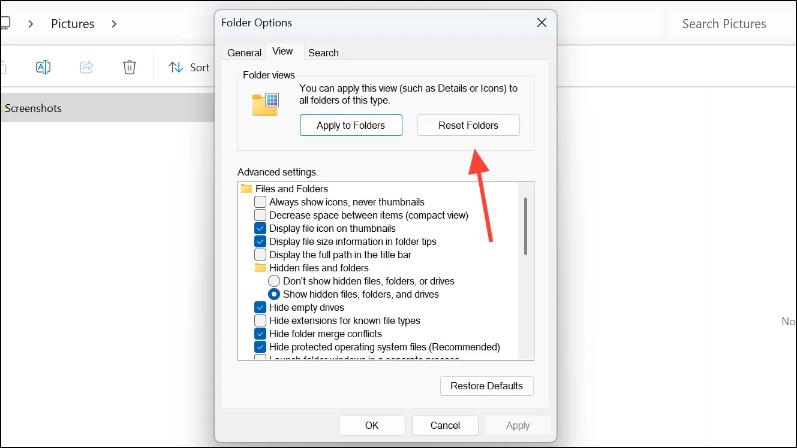Click the Folder views folder icon
Screen dimensions: 797x448
point(265,104)
